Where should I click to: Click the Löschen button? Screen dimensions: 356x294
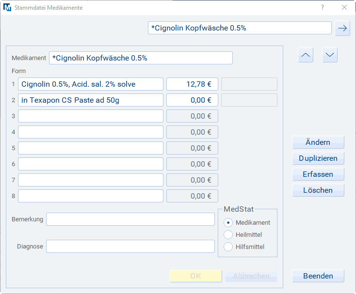(318, 190)
